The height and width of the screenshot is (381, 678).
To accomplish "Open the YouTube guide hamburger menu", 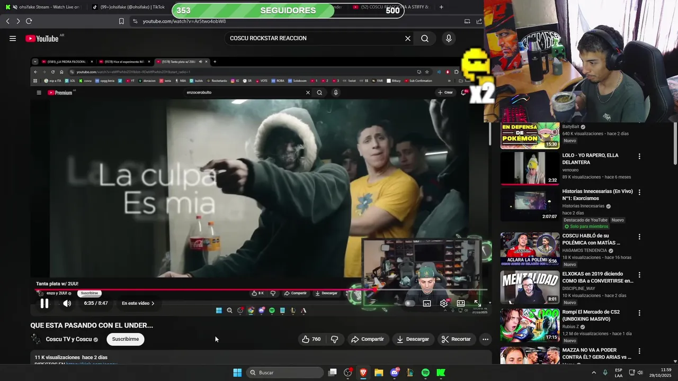I will click(13, 38).
